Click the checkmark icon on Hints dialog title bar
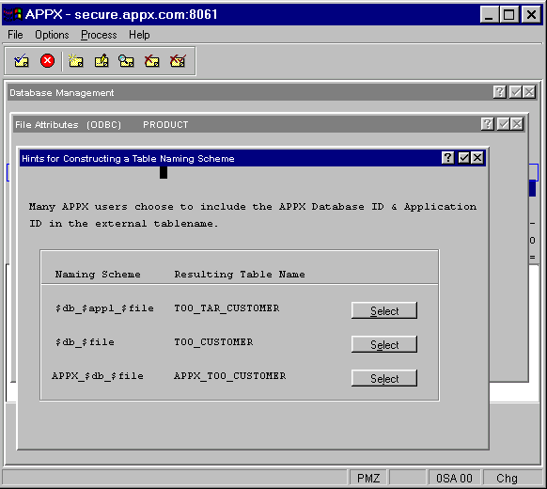This screenshot has height=489, width=547. tap(463, 158)
